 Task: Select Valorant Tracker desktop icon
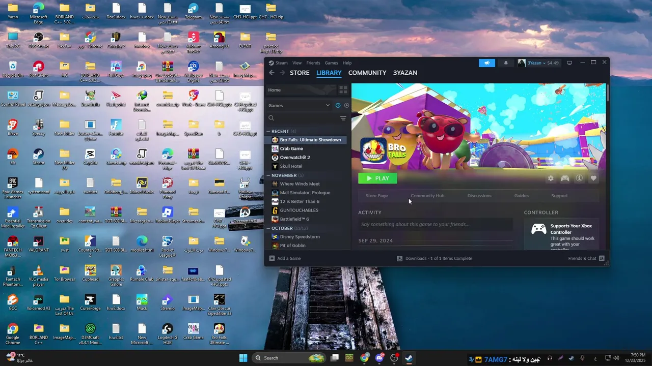[193, 43]
